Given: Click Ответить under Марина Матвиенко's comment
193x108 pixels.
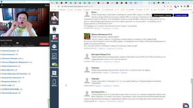Looking at the screenshot, I should coord(120,48).
